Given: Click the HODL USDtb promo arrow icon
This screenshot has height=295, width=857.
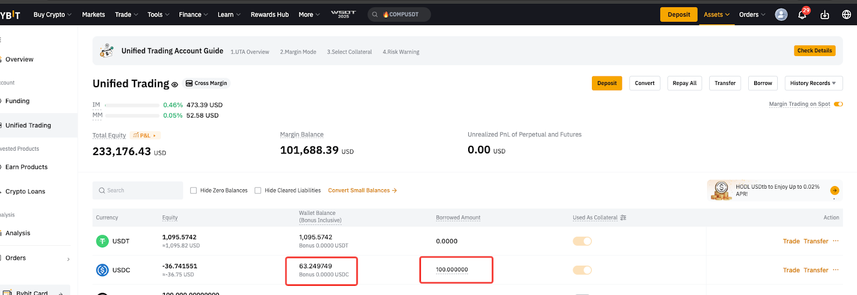Looking at the screenshot, I should coord(834,191).
